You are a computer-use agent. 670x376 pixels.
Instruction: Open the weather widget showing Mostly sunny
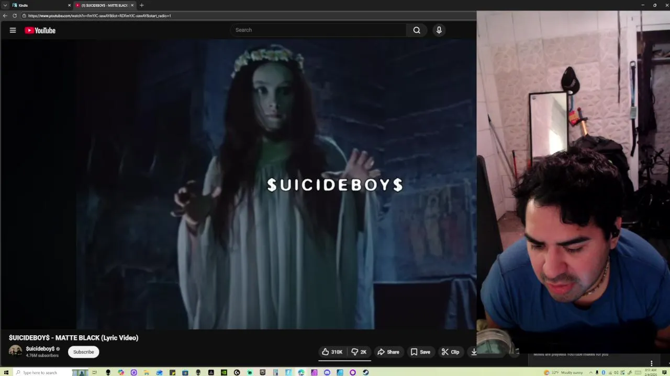pos(563,372)
